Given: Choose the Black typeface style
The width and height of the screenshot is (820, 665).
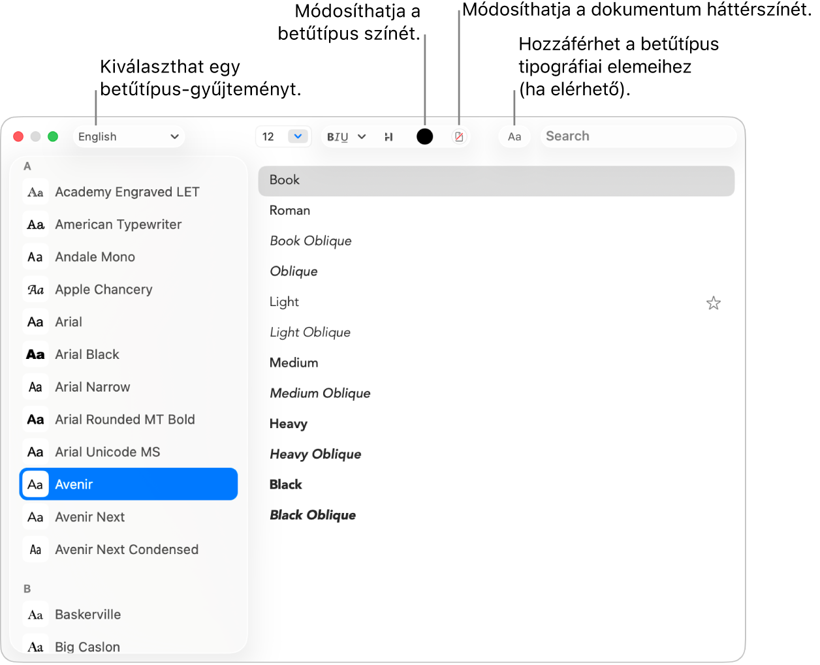Looking at the screenshot, I should 496,485.
